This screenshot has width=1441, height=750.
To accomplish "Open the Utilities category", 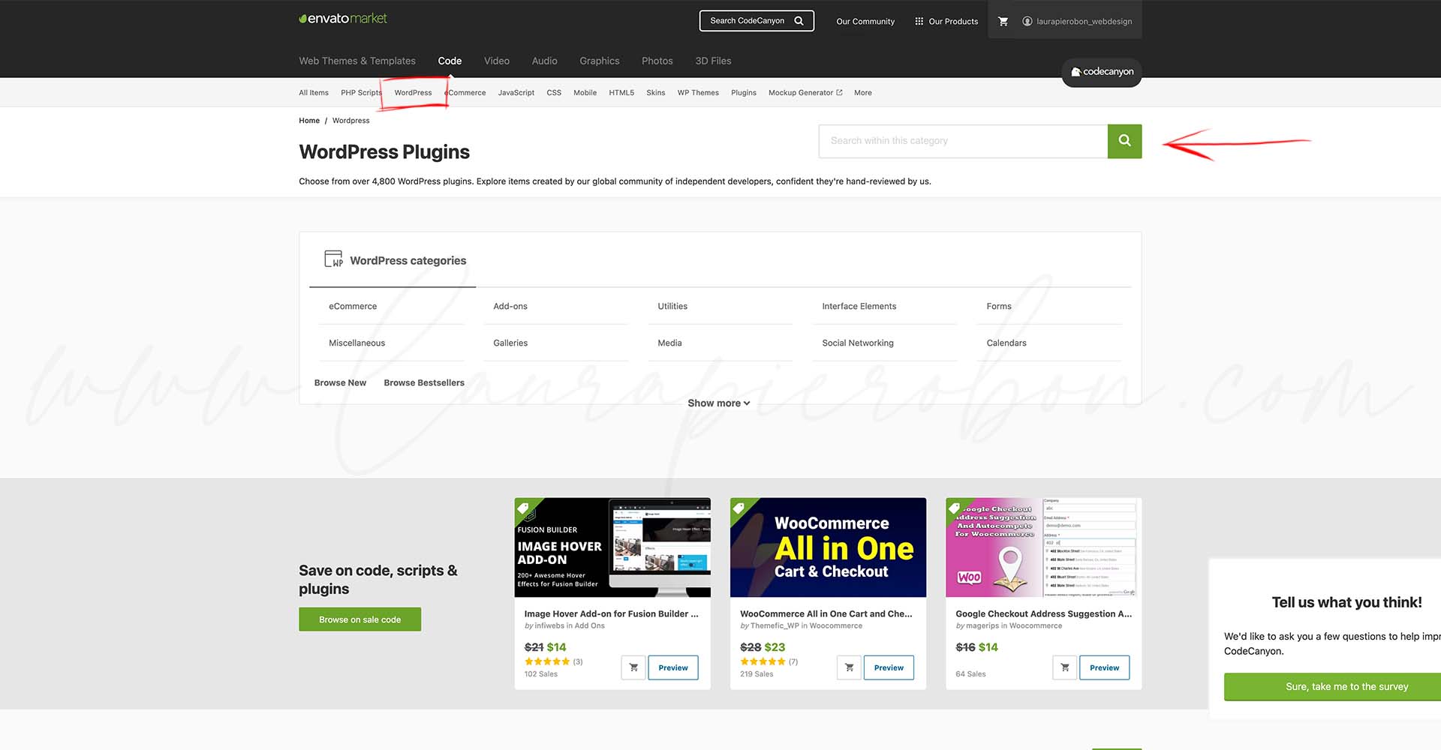I will point(672,306).
